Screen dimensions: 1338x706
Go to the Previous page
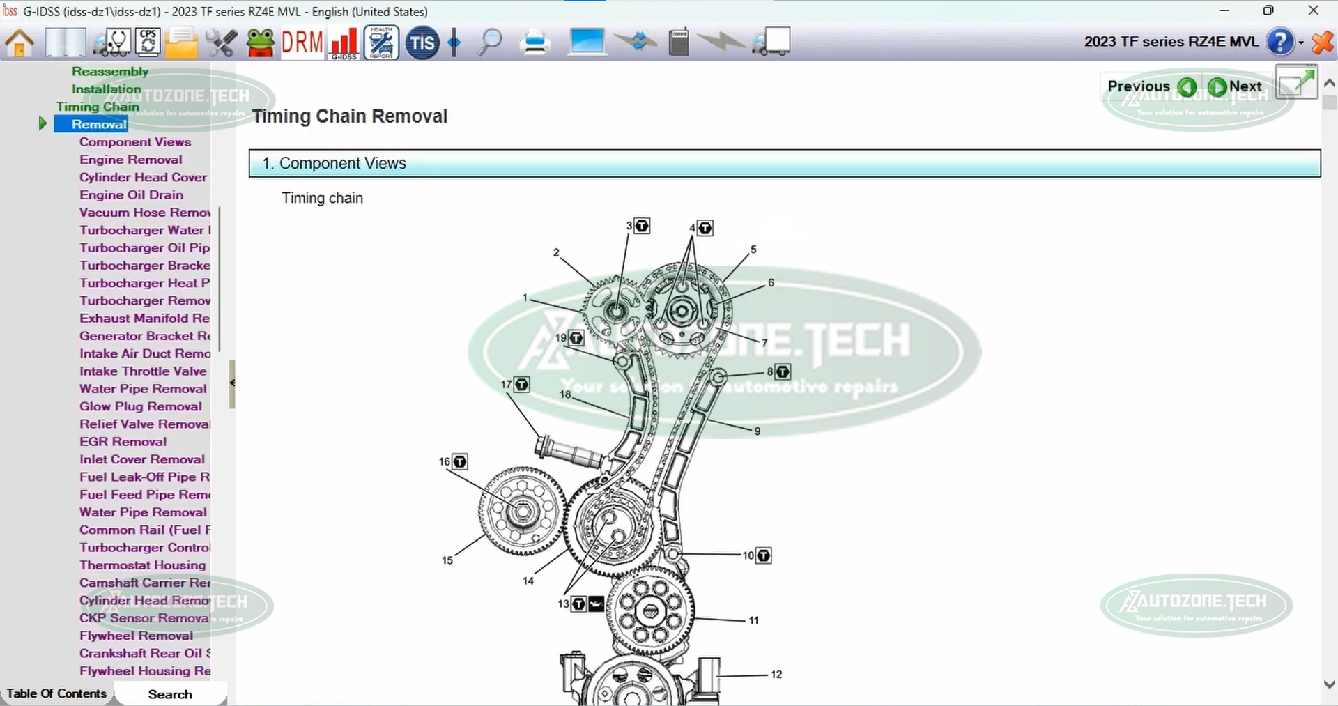pos(1151,86)
